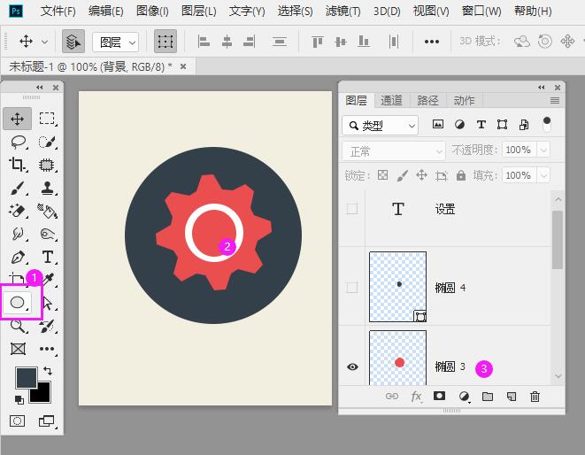Open the 滤镜(T) menu
585x455 pixels.
(x=343, y=12)
